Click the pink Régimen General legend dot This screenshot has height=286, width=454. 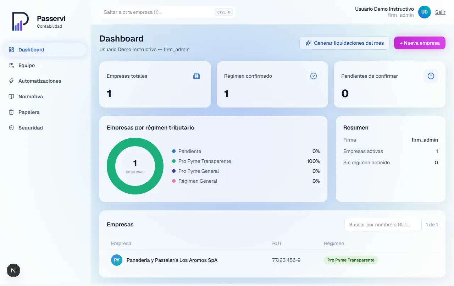(174, 181)
